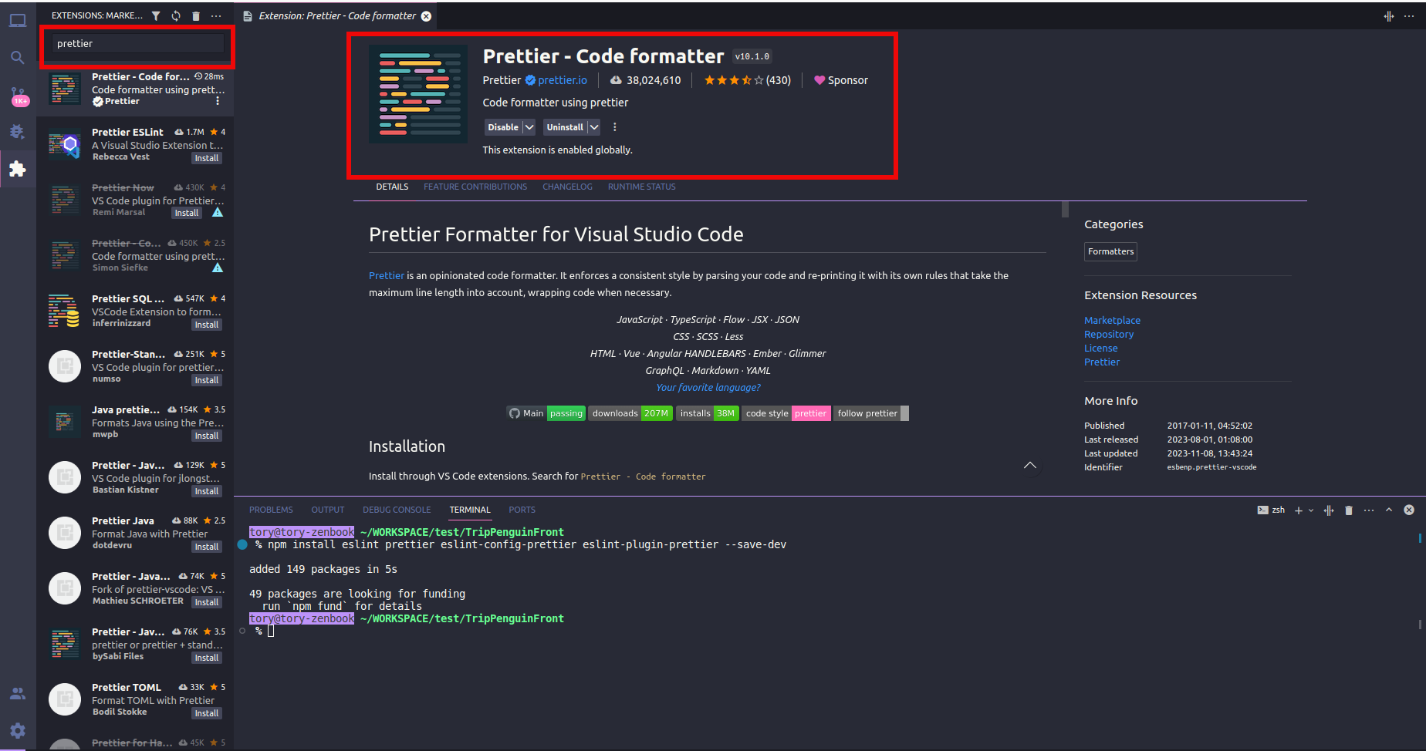The height and width of the screenshot is (751, 1426).
Task: Click the details pane vertical scrollbar
Action: 1065,209
